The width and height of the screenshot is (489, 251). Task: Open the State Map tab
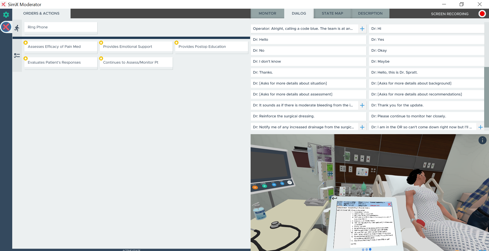tap(332, 13)
